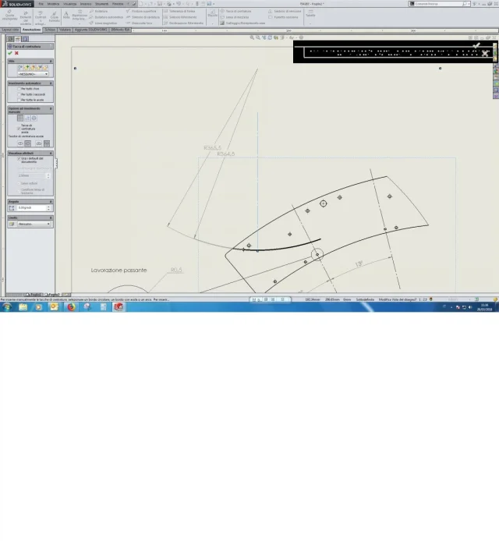Open the Tabelle tool
The height and width of the screenshot is (541, 499).
(310, 14)
